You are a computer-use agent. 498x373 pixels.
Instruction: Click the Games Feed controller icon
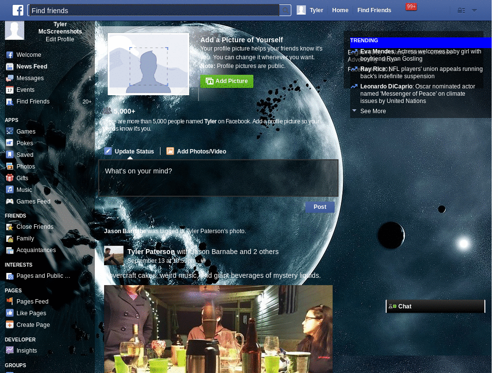(10, 202)
